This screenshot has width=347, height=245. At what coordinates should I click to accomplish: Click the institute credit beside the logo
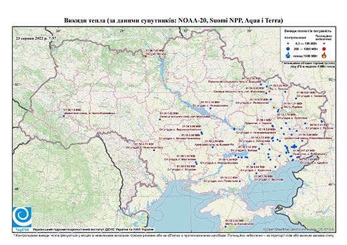(93, 230)
